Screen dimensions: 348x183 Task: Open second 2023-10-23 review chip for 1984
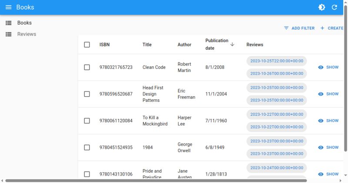[x=277, y=154]
